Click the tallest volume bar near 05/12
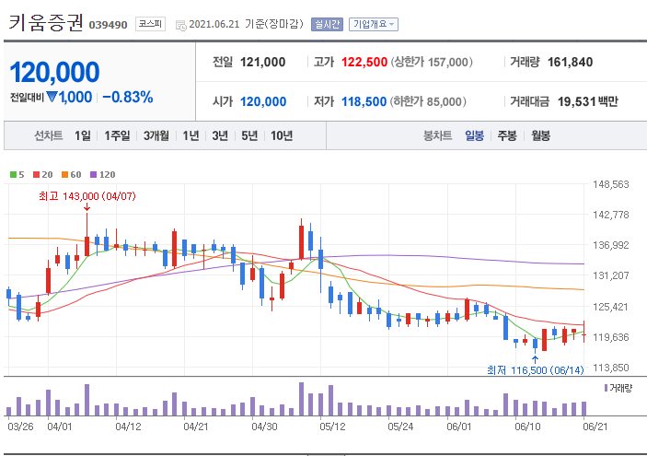 point(301,399)
